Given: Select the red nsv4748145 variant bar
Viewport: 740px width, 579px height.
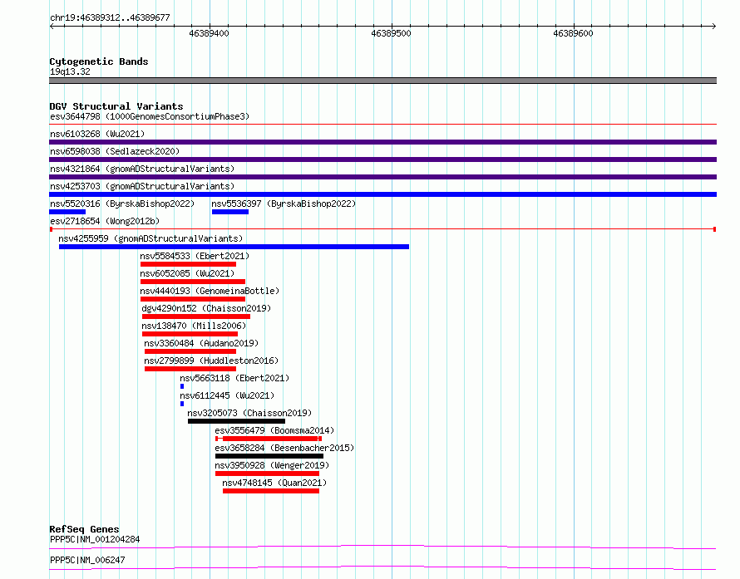Looking at the screenshot, I should (271, 491).
